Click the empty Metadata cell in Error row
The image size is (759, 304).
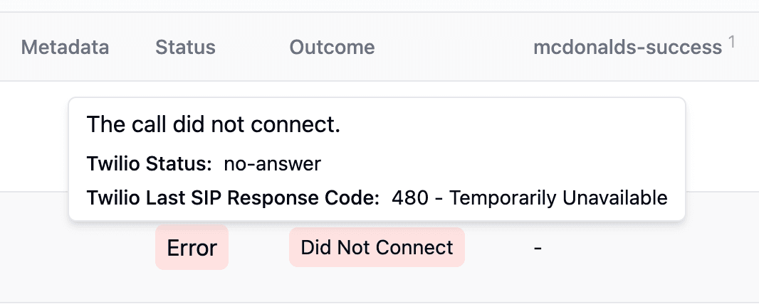65,248
